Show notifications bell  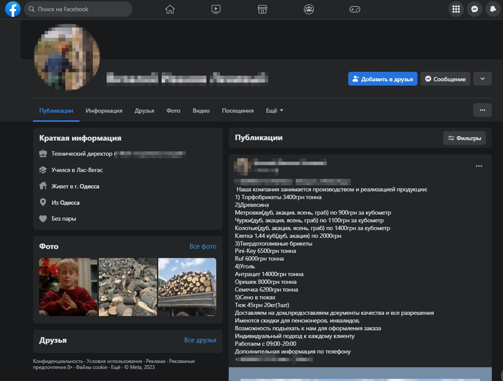tap(493, 9)
